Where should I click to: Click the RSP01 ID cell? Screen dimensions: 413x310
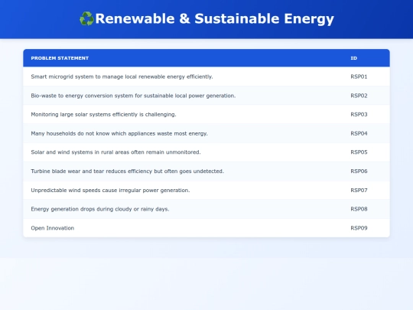[359, 77]
